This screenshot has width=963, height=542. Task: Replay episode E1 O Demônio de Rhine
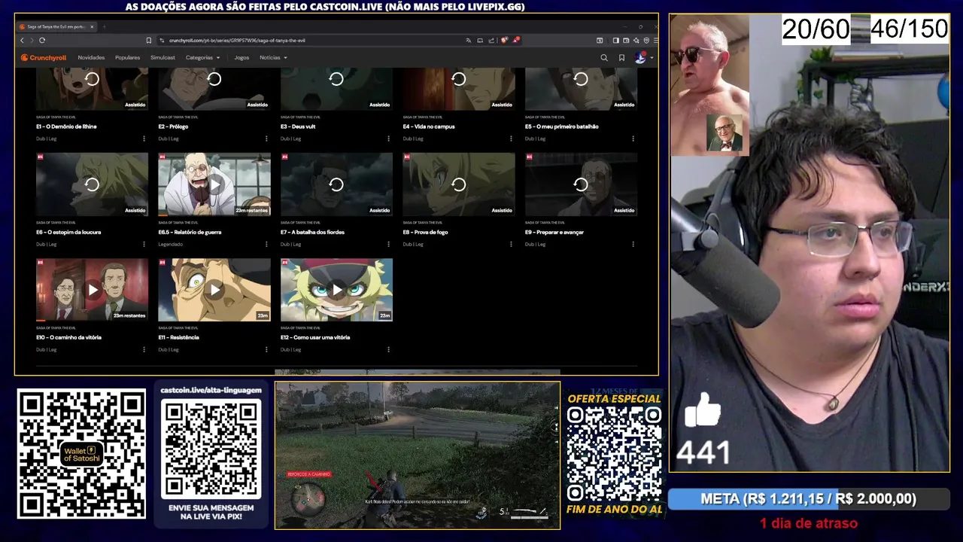click(x=92, y=79)
